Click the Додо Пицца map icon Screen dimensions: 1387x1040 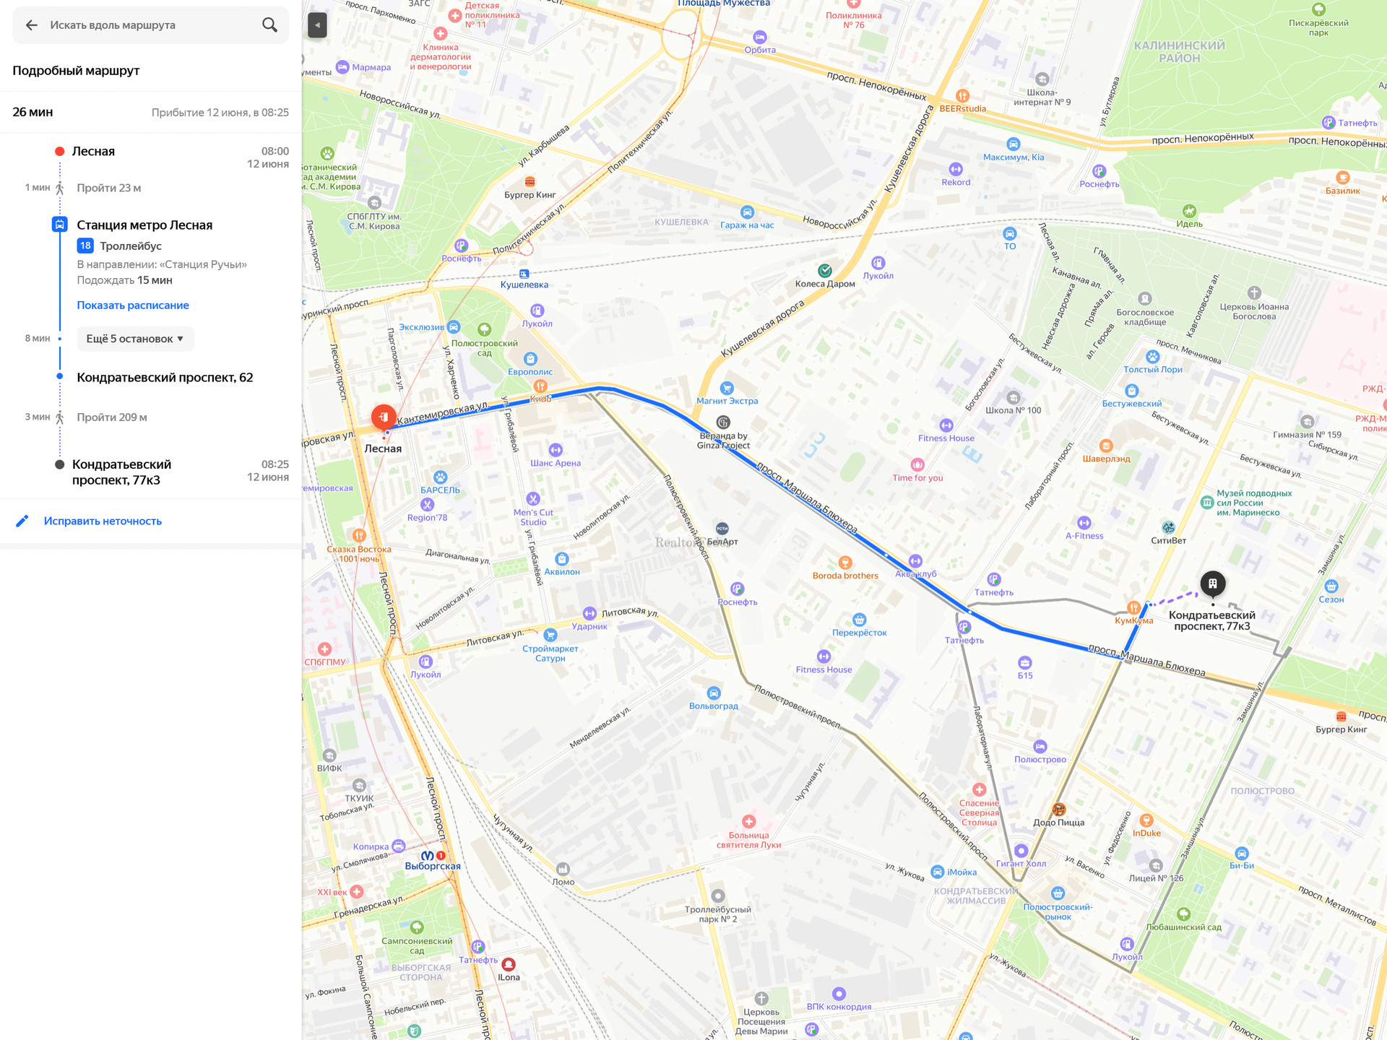pos(1058,809)
